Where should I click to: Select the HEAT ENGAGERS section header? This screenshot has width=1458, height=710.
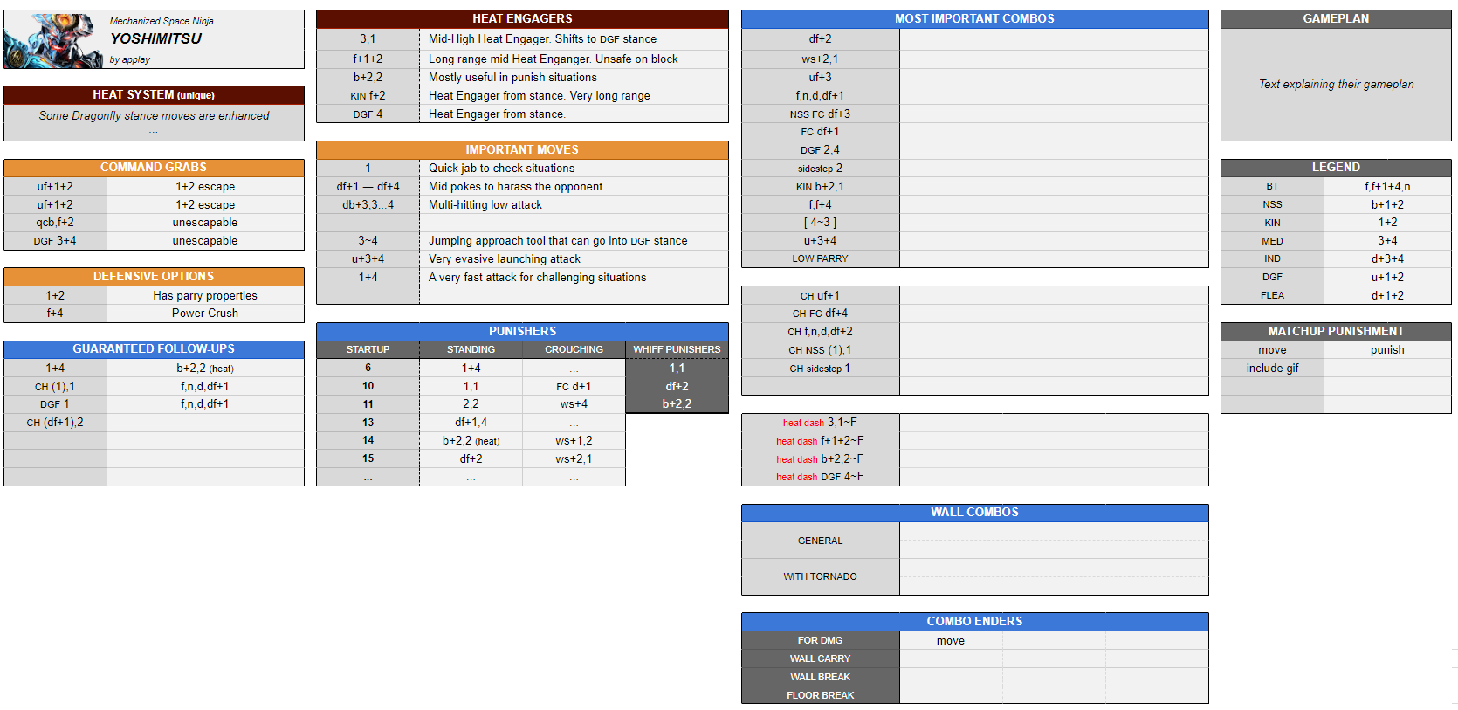coord(521,18)
